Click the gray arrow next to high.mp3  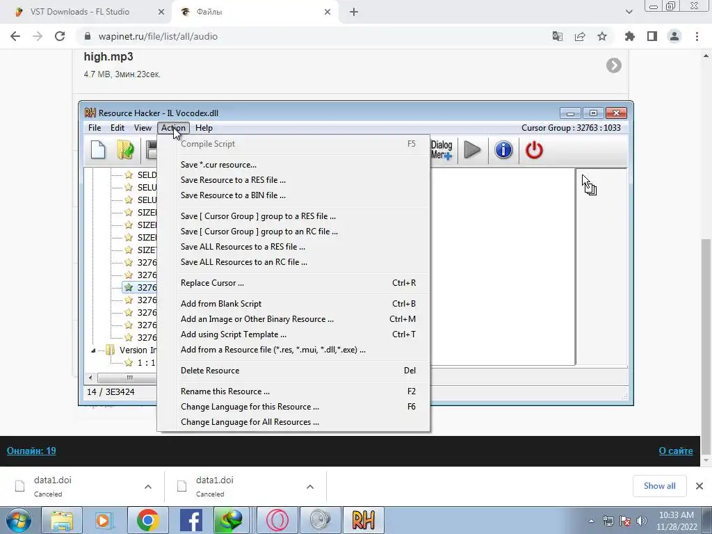click(613, 65)
